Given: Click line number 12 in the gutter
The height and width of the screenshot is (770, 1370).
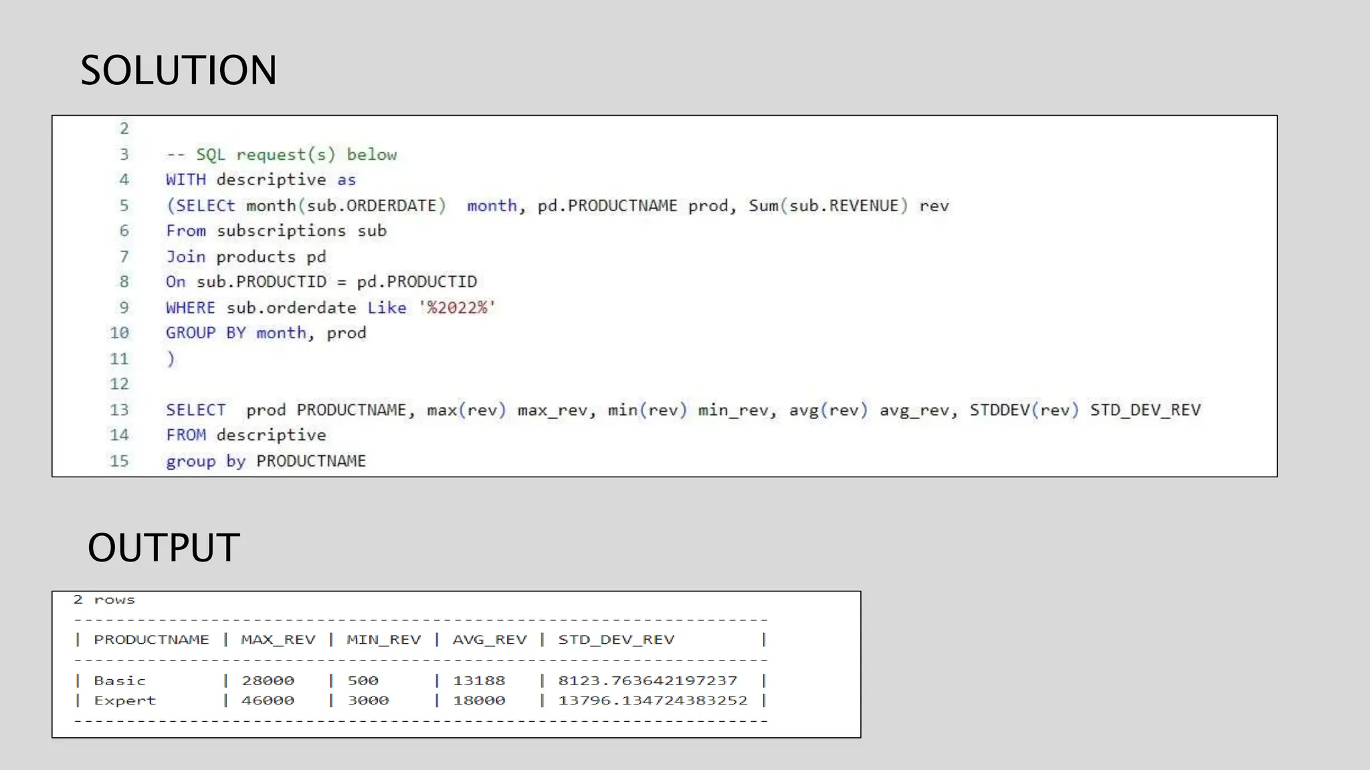Looking at the screenshot, I should tap(120, 384).
